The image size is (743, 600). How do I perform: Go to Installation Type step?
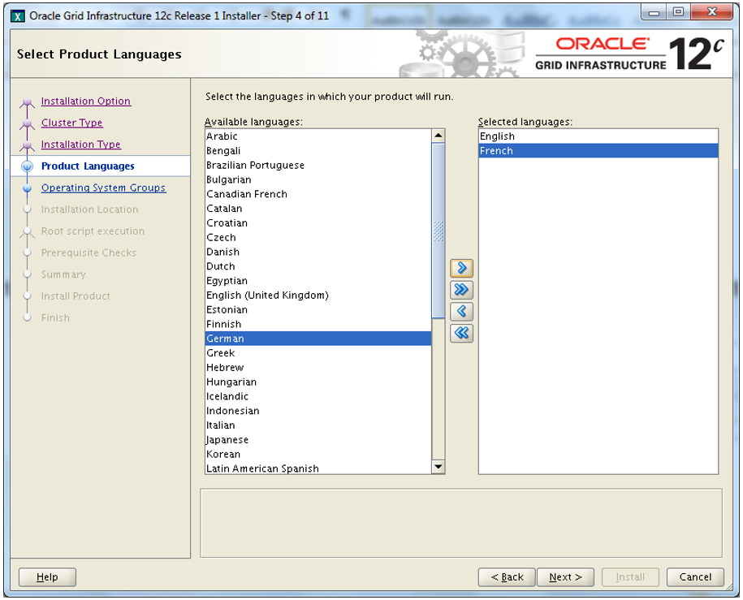[x=80, y=144]
